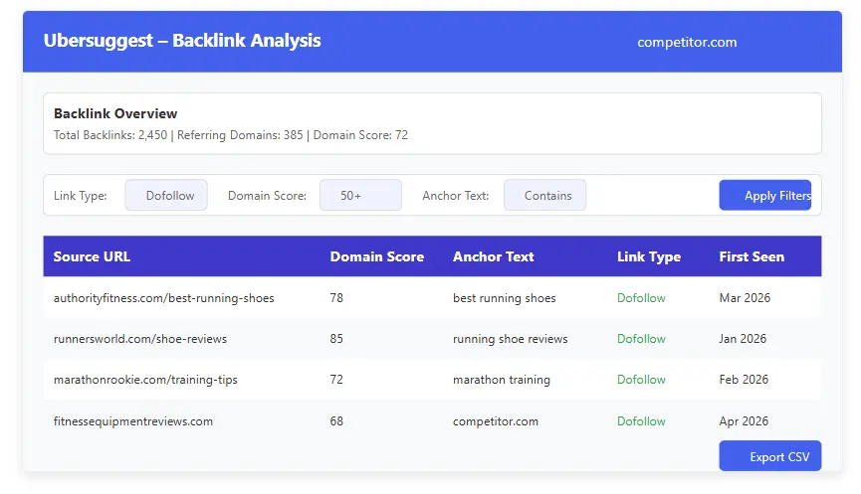Click the anchor text 'running shoe reviews'
861x494 pixels.
coord(510,339)
